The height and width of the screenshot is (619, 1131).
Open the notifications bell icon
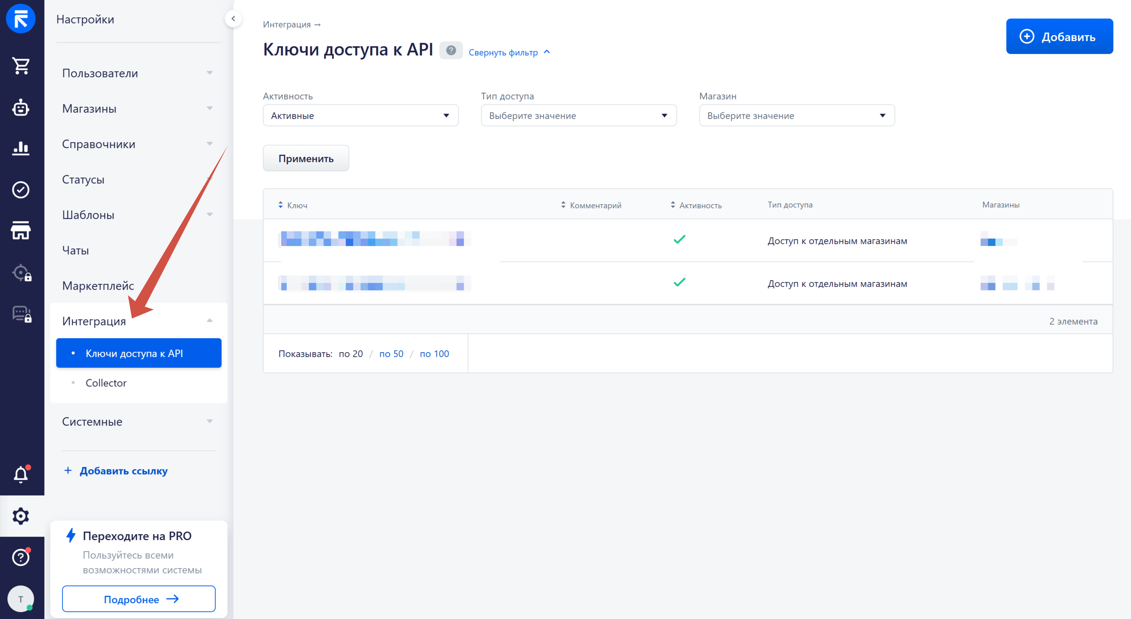21,475
